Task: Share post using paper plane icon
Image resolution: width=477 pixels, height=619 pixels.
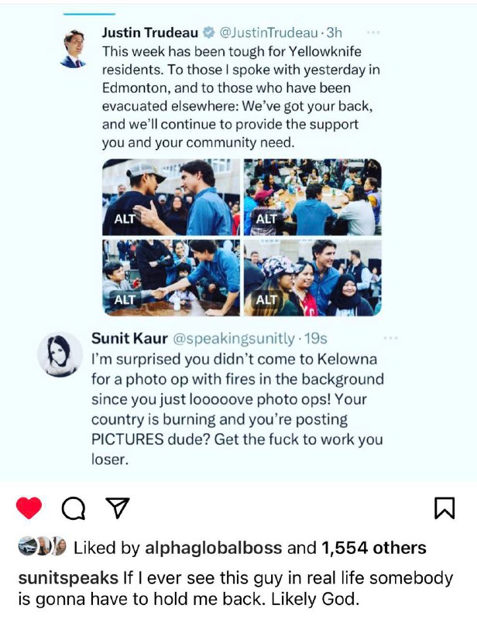Action: tap(118, 508)
